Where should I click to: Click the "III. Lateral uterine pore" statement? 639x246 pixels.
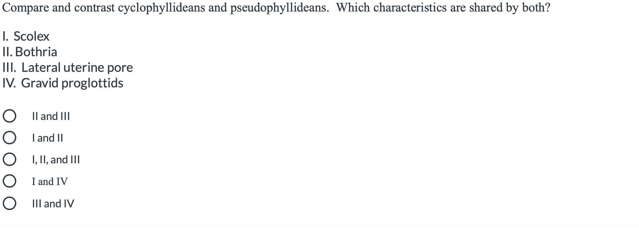pyautogui.click(x=67, y=67)
